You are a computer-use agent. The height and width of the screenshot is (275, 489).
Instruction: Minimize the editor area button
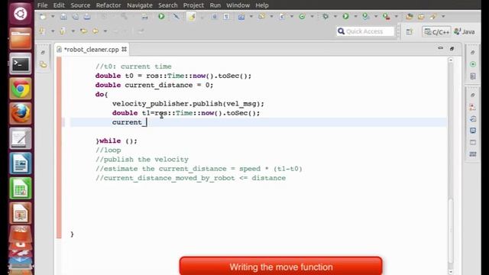440,48
